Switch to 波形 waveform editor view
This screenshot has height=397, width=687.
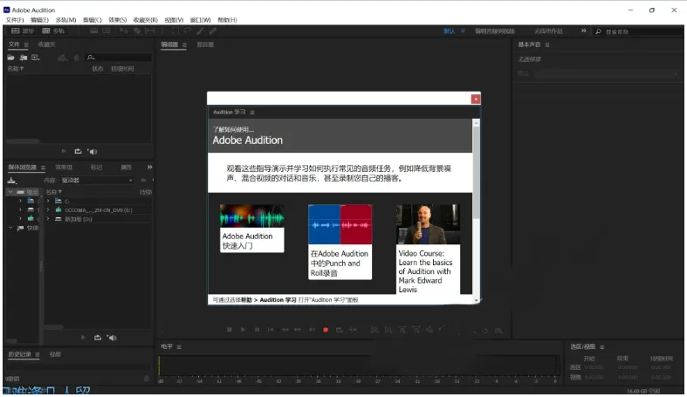point(23,31)
